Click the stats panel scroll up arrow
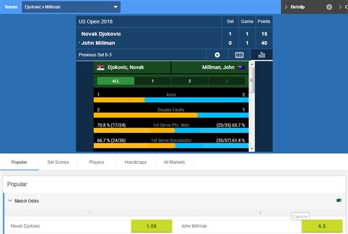Image resolution: width=348 pixels, height=234 pixels. 252,64
